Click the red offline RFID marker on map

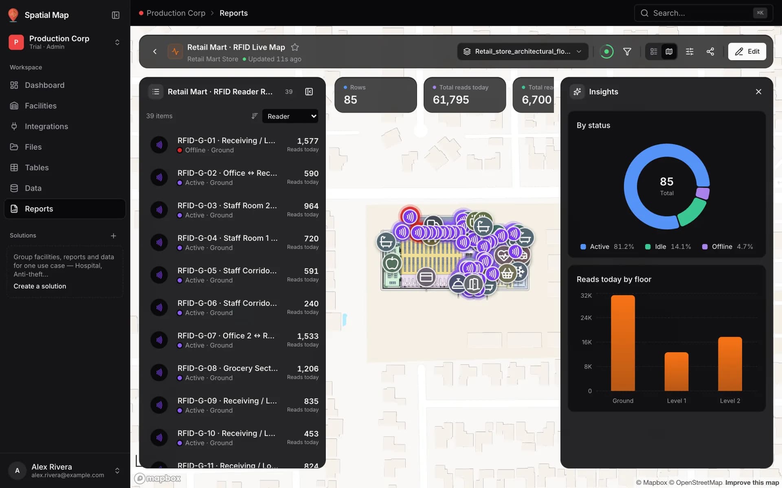[x=410, y=217]
